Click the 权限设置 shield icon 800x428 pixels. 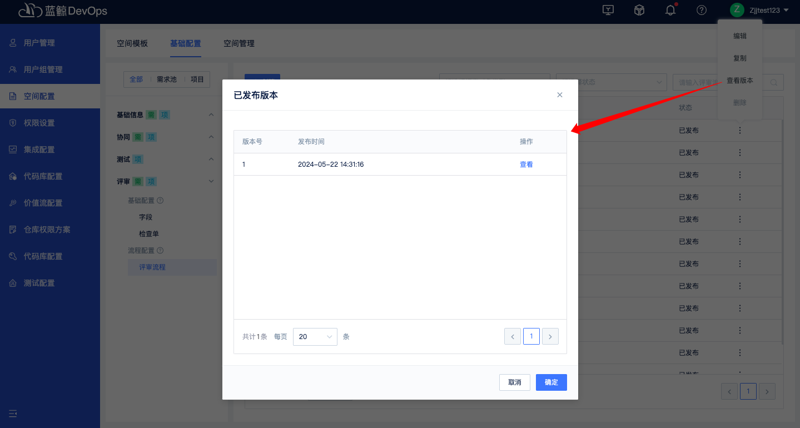click(x=13, y=123)
